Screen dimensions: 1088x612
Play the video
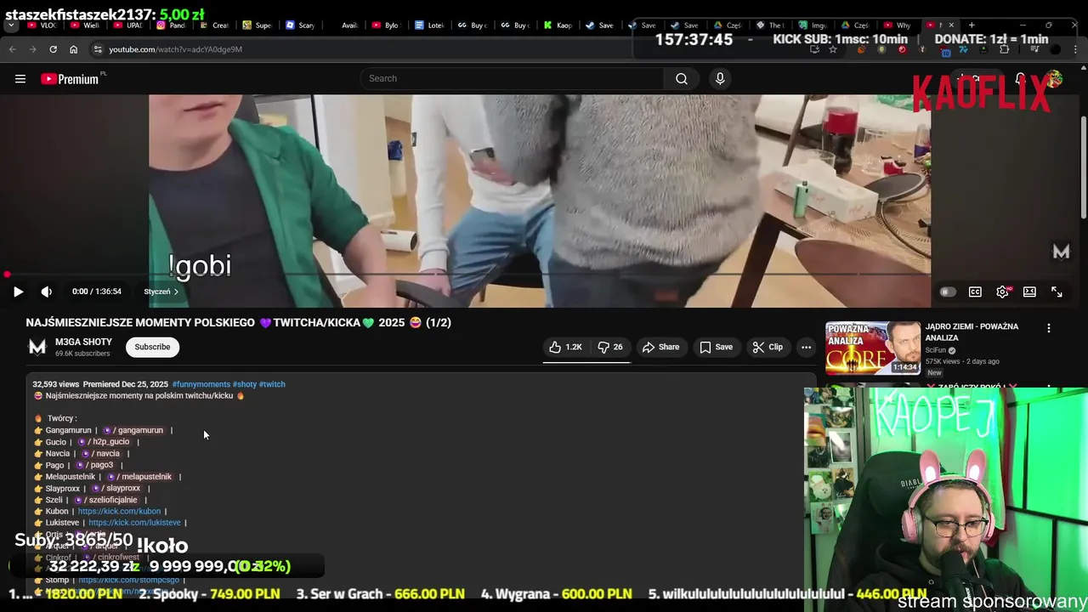tap(18, 292)
